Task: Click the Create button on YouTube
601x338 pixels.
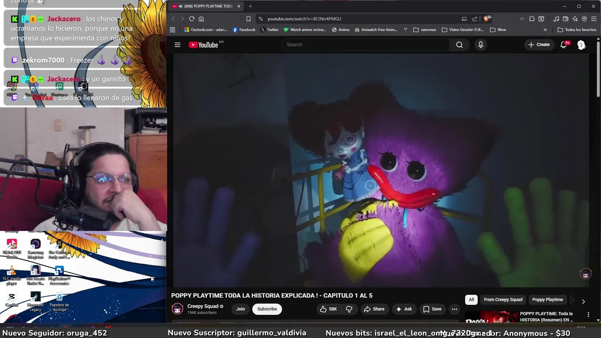Action: click(539, 45)
